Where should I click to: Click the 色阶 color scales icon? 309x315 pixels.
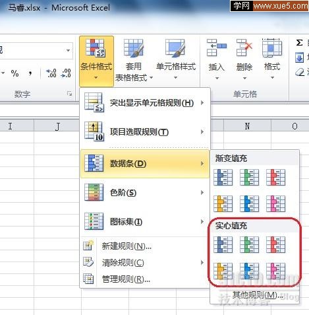(x=94, y=192)
